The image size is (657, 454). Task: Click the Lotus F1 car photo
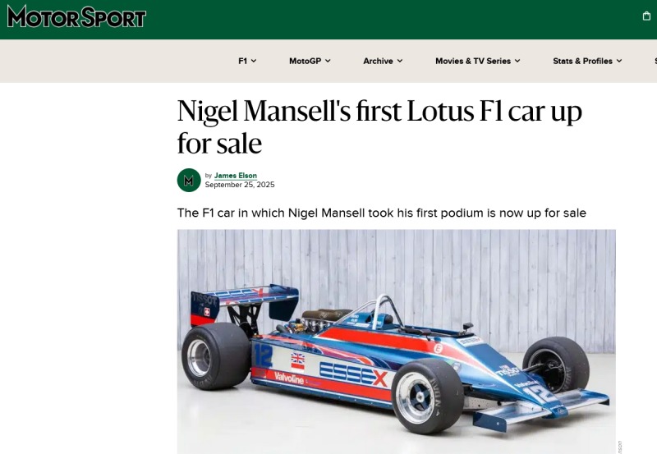pyautogui.click(x=397, y=342)
